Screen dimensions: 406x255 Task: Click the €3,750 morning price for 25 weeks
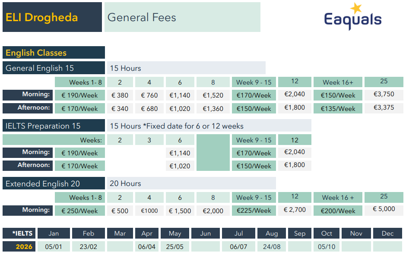[x=384, y=94]
